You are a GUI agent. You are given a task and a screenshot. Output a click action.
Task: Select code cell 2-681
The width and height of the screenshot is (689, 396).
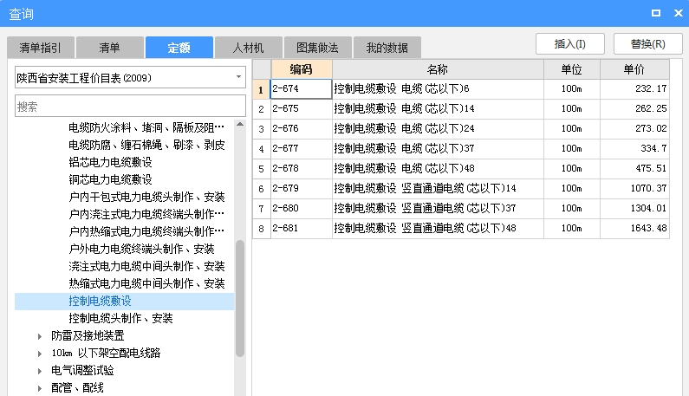(302, 229)
